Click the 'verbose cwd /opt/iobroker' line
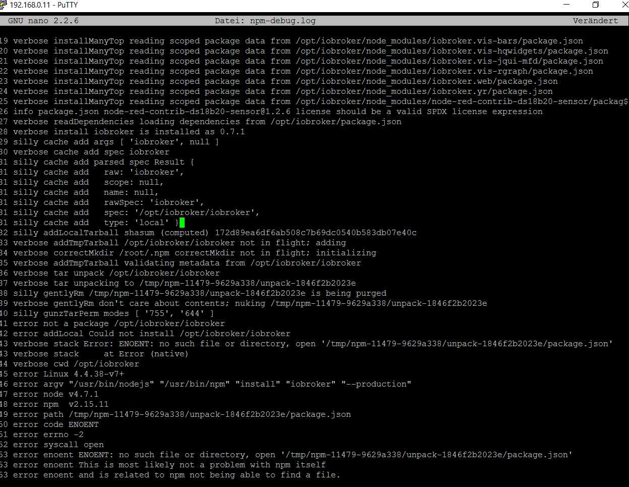Viewport: 629px width, 487px height. coord(76,364)
